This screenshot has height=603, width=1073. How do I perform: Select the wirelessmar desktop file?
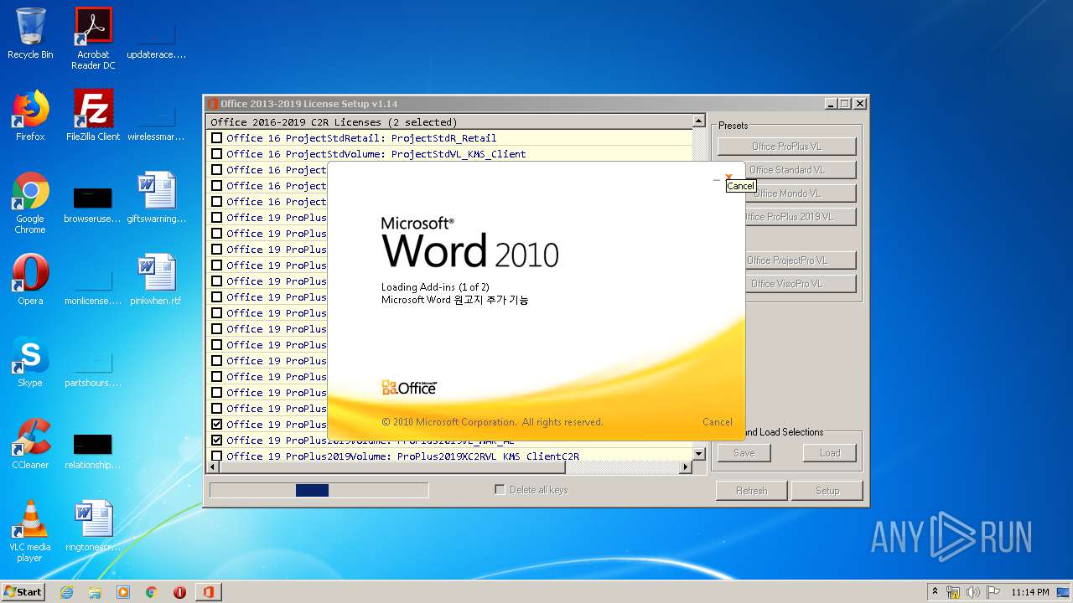pos(157,121)
